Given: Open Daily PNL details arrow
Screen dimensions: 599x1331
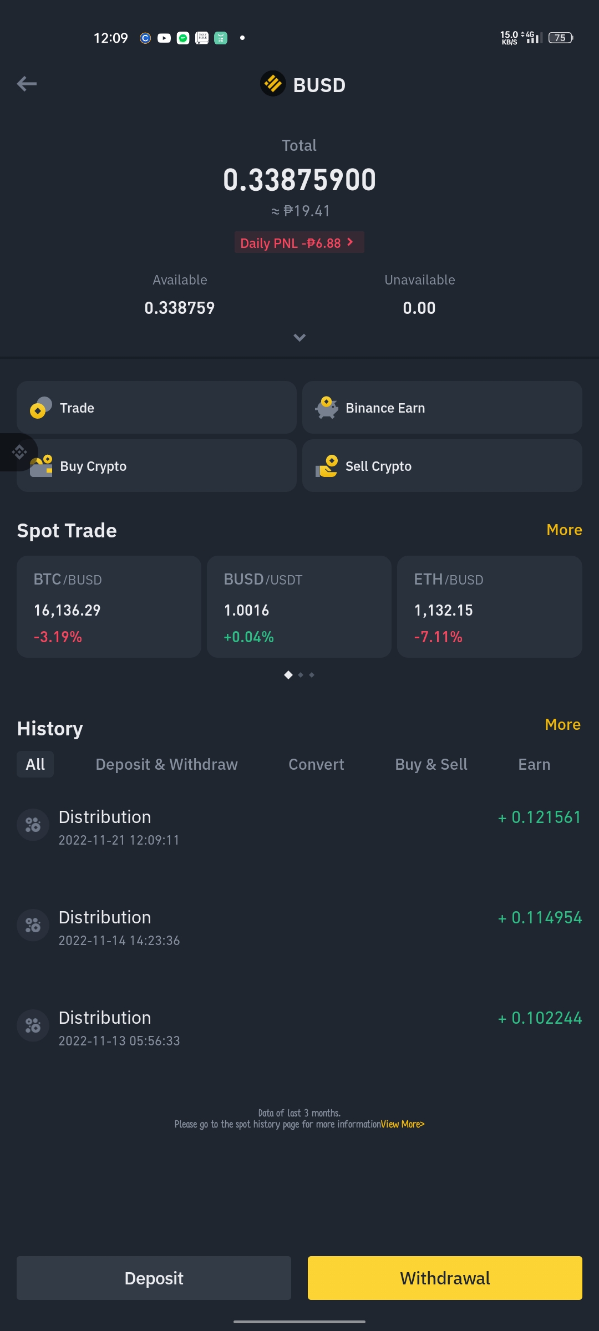Looking at the screenshot, I should (x=350, y=242).
